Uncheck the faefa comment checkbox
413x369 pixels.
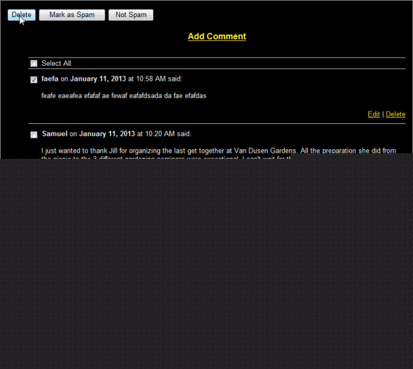[x=34, y=79]
